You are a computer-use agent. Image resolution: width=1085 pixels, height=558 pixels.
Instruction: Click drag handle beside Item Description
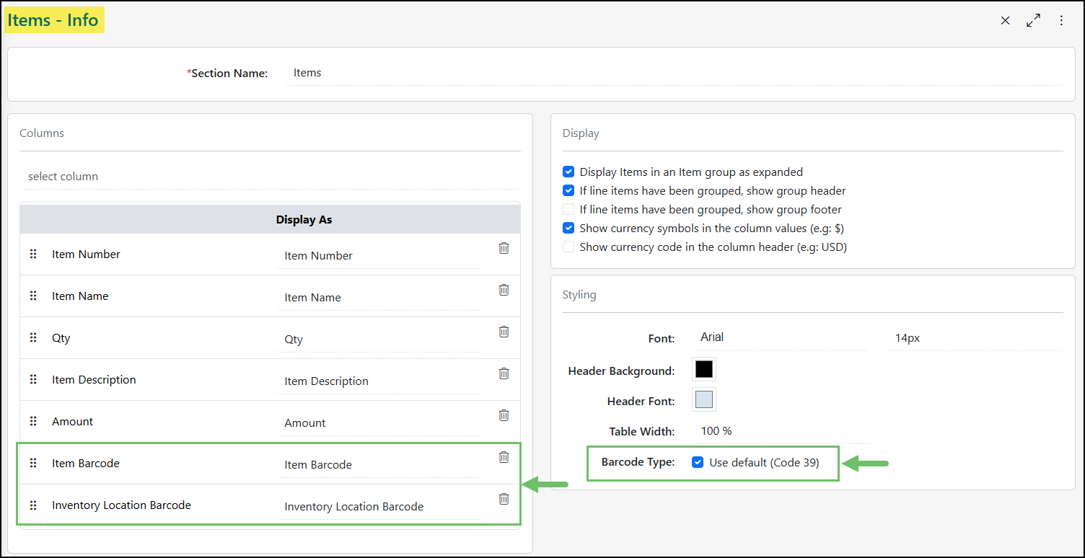(x=33, y=380)
